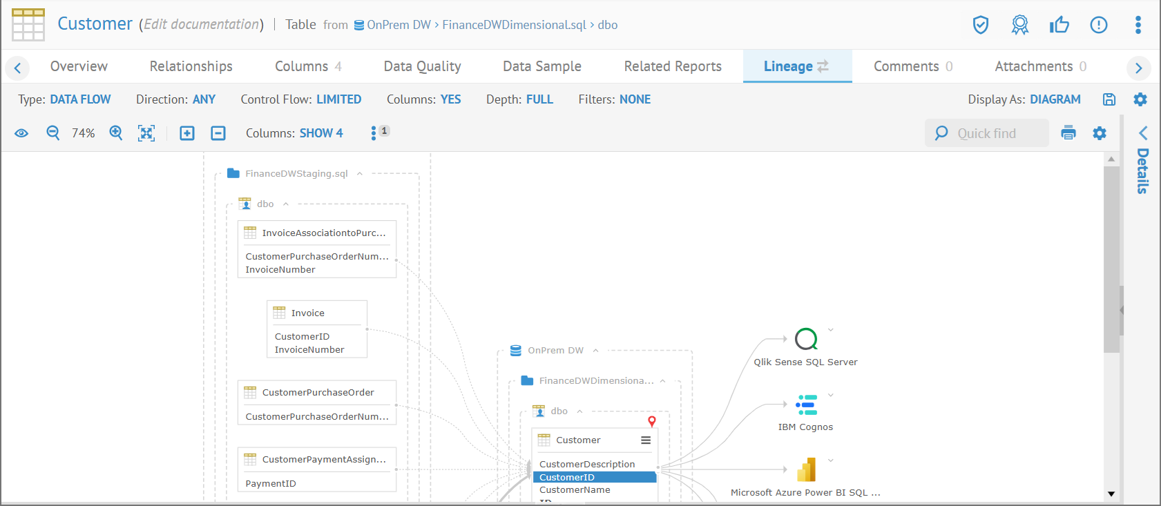Click the thumbs up icon

[x=1059, y=26]
